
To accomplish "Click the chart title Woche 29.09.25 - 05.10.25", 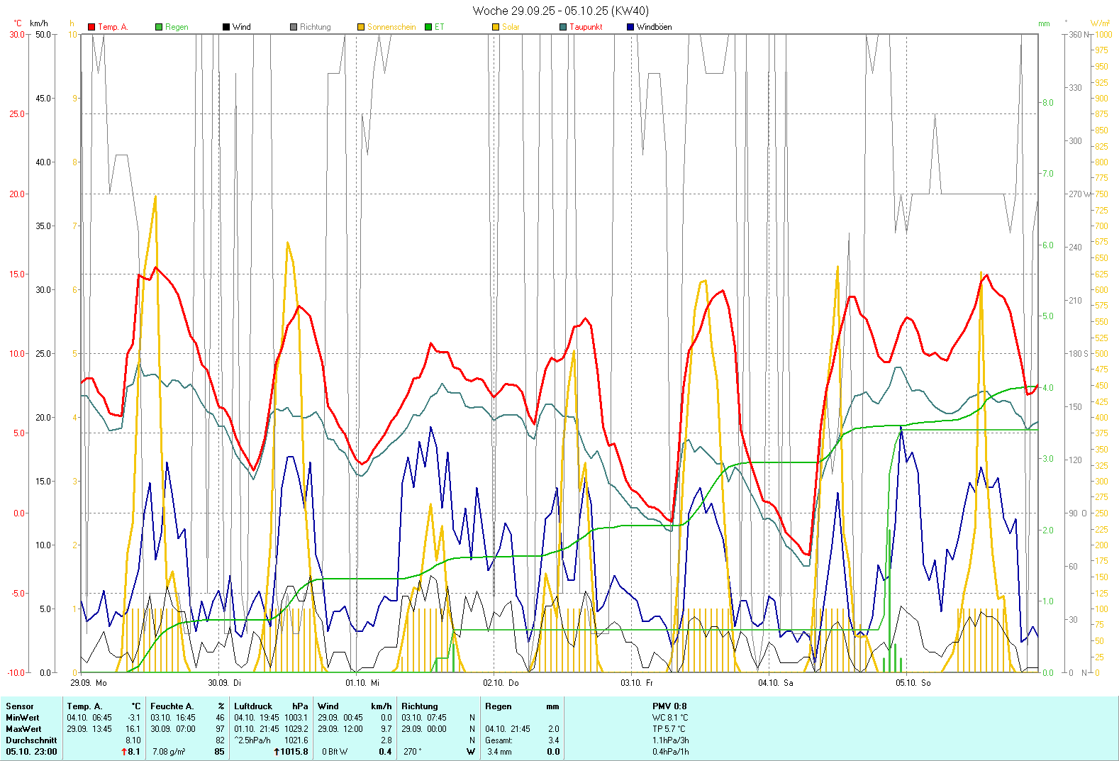I will coord(560,11).
